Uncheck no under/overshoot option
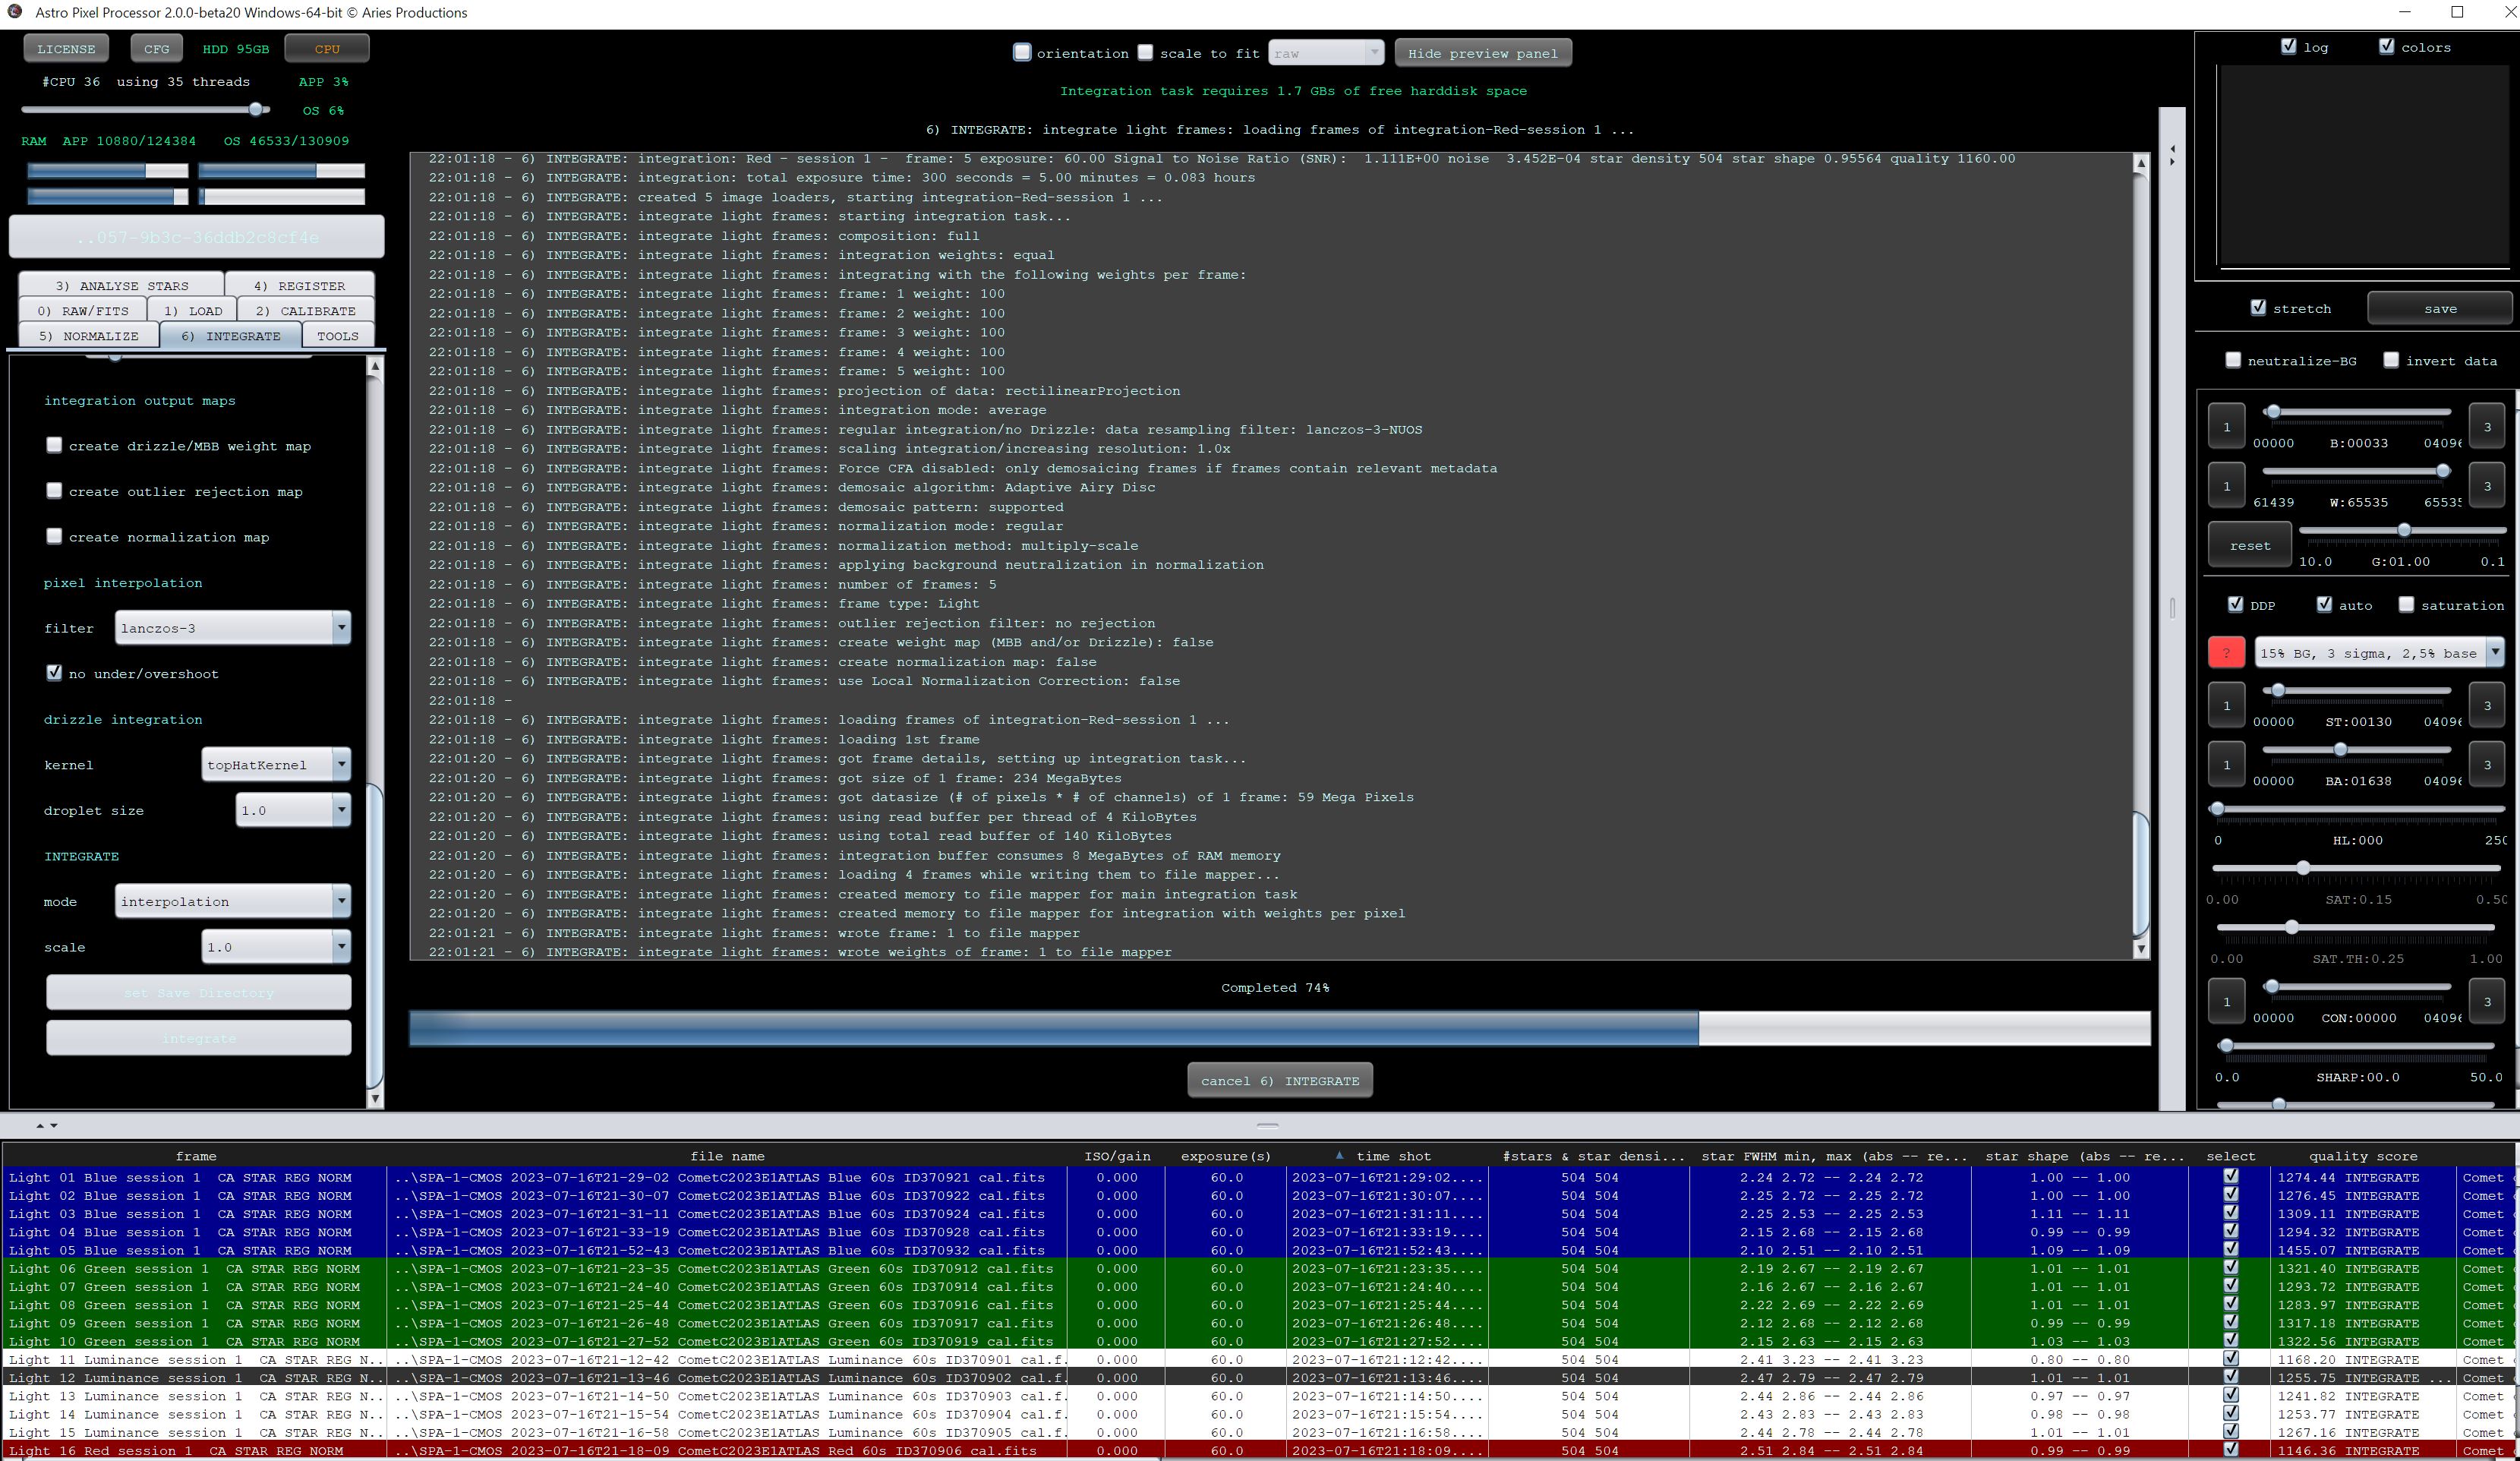 (55, 673)
